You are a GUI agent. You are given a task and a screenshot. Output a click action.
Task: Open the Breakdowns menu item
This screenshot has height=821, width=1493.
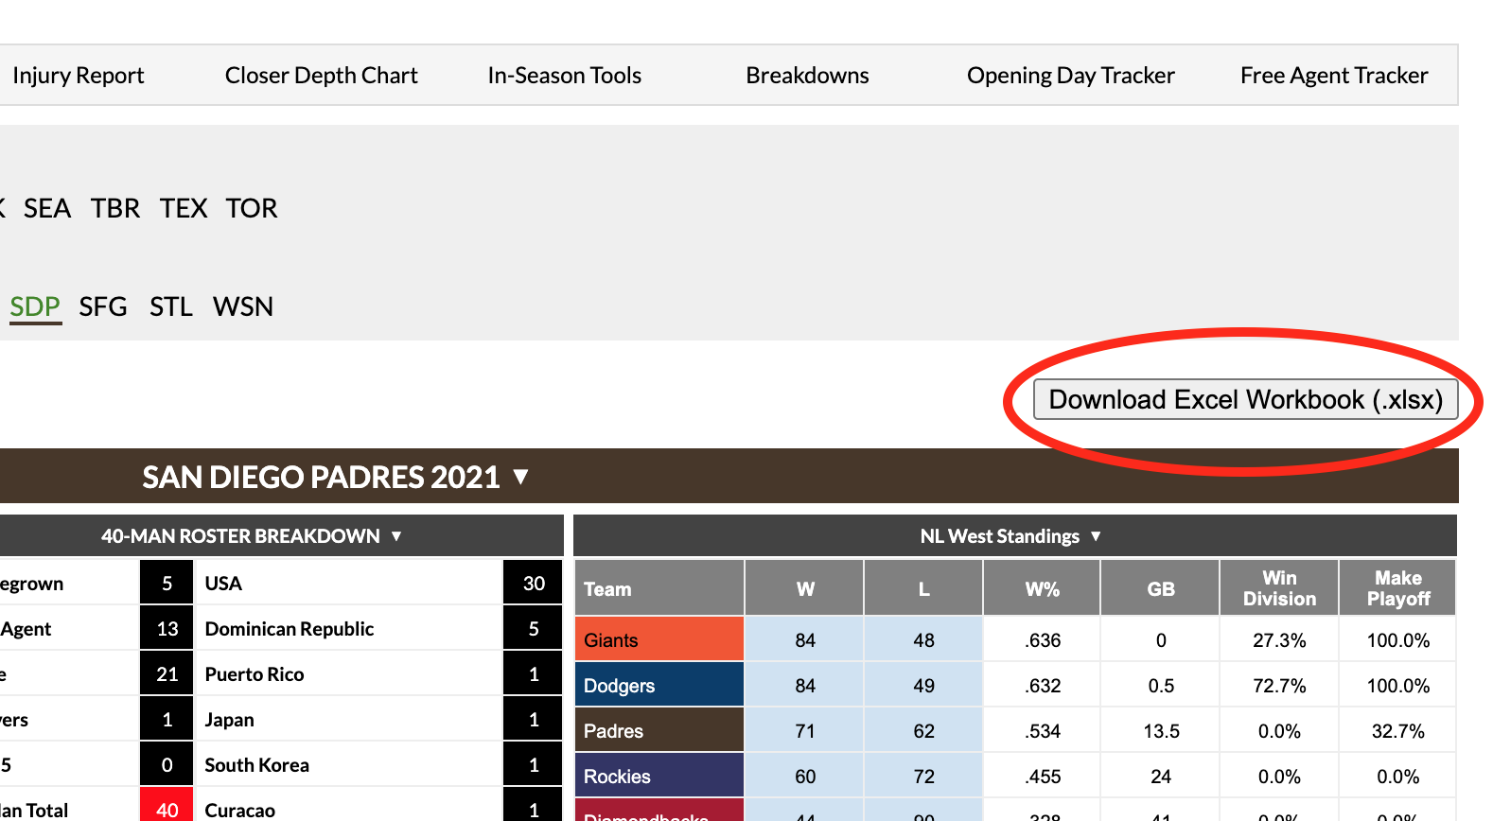click(x=807, y=76)
